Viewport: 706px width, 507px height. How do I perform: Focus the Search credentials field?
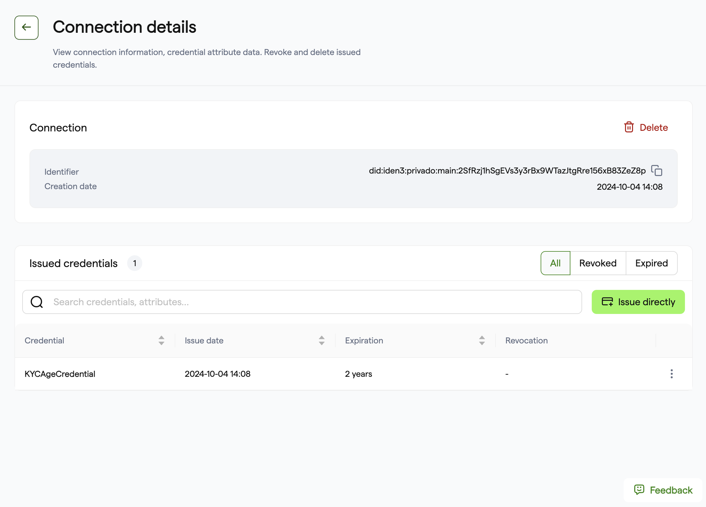pyautogui.click(x=302, y=302)
